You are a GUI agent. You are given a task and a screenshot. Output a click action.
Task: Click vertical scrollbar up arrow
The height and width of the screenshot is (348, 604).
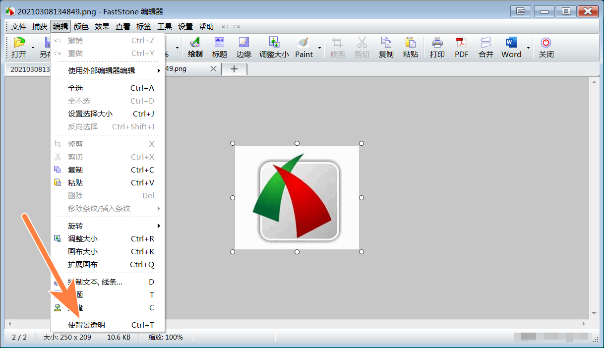coord(594,82)
